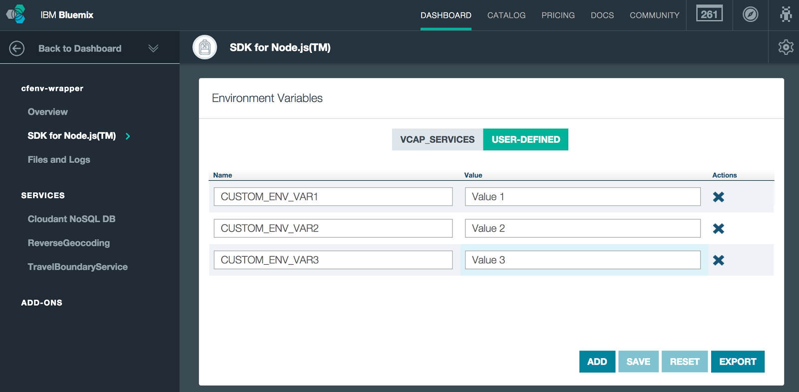Screen dimensions: 799x392
Task: Click the SERVICES section heading
Action: point(43,195)
